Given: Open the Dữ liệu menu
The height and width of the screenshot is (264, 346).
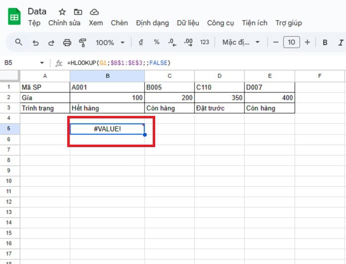Looking at the screenshot, I should click(x=188, y=23).
